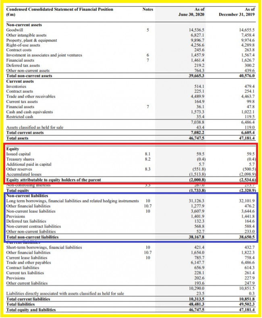Click the 'Issued capital' label
Viewport: 262px width, 318px height.
tap(19, 154)
